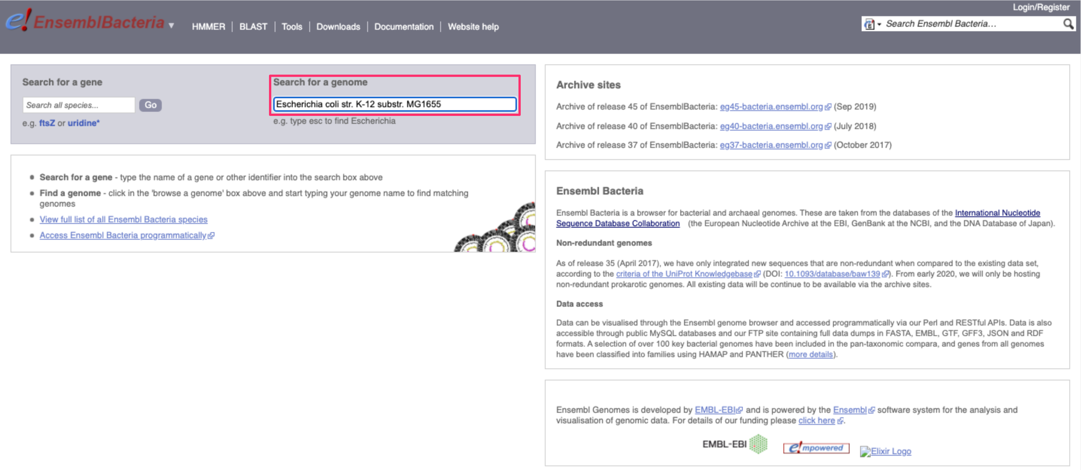This screenshot has width=1081, height=470.
Task: Click the EnsemblBacteria logo
Action: [85, 21]
